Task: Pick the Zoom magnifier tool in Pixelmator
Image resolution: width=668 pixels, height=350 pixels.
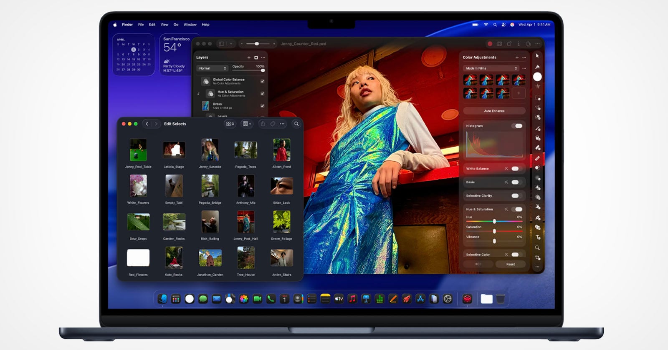Action: [x=538, y=247]
